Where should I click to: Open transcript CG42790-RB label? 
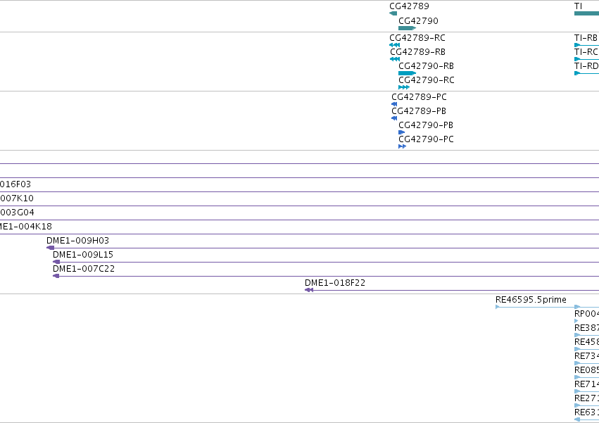pos(427,66)
